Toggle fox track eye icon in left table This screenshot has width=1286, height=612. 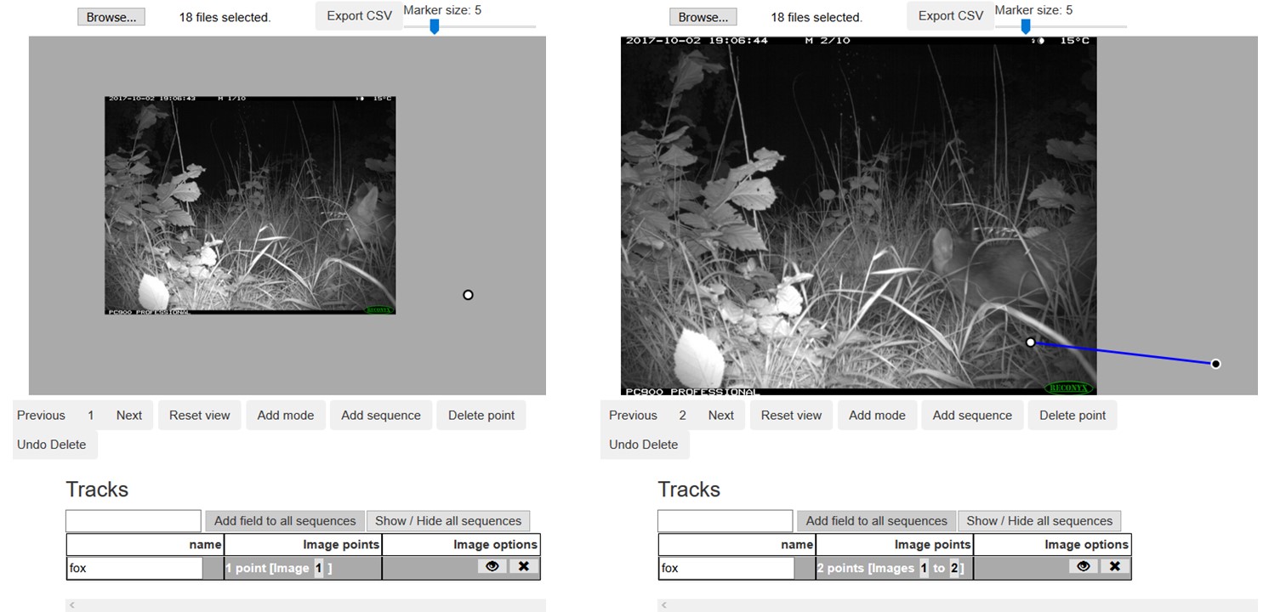(x=492, y=566)
